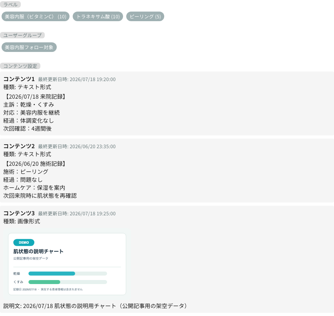Click the DEMO badge in the chart image
The height and width of the screenshot is (316, 334).
coord(24,242)
